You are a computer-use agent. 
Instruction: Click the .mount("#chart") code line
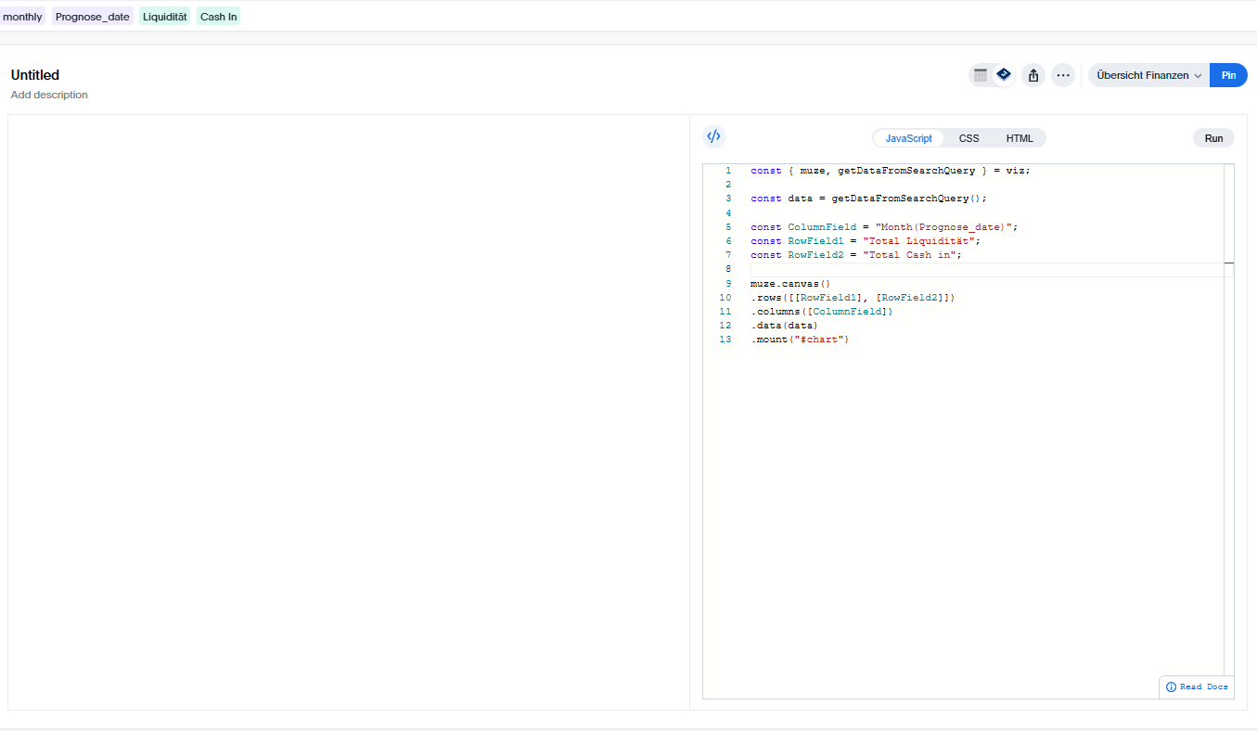(800, 340)
